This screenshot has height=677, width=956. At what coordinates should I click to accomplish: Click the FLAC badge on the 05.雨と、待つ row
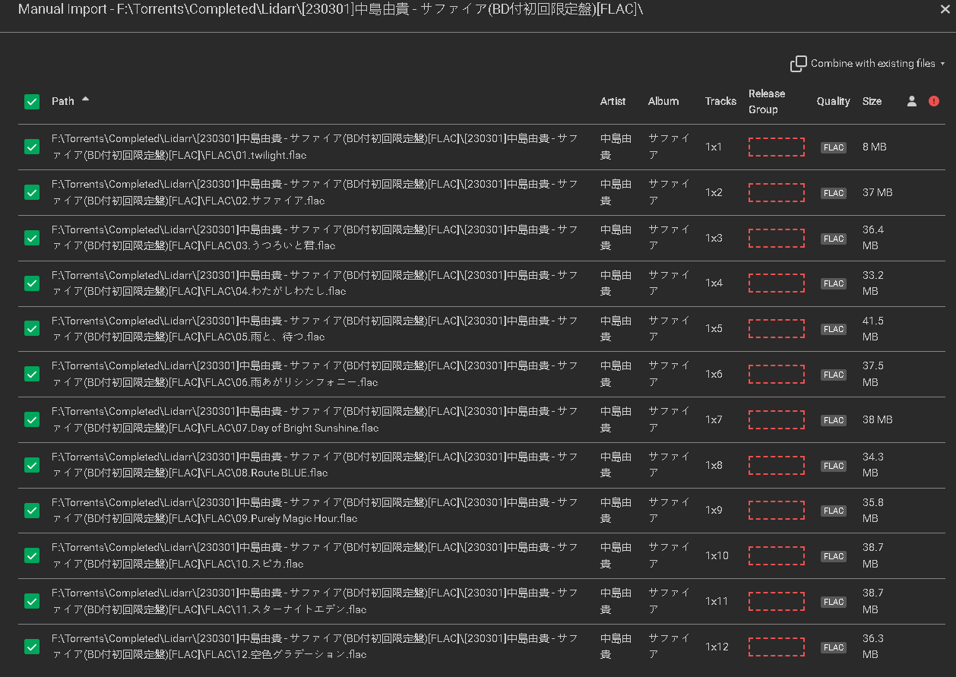pyautogui.click(x=833, y=329)
